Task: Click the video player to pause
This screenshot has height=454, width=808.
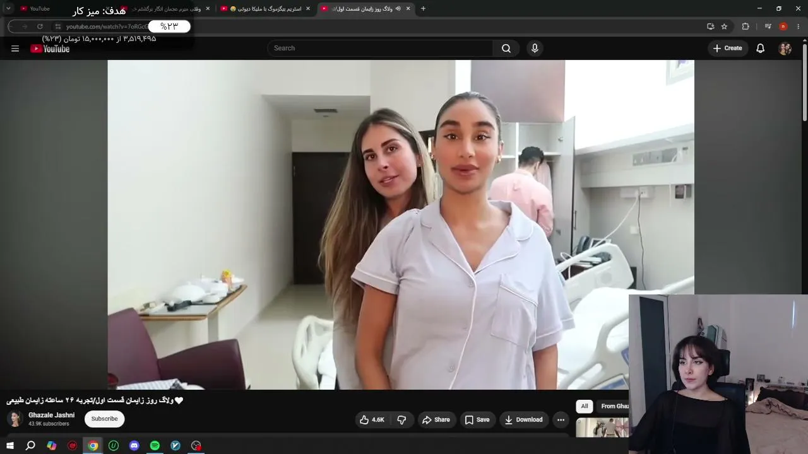Action: (401, 224)
